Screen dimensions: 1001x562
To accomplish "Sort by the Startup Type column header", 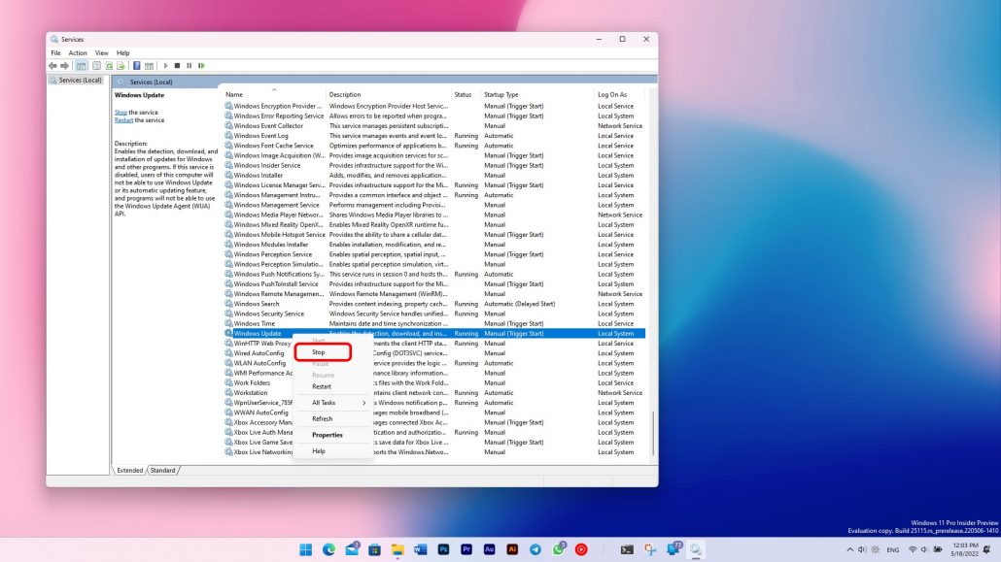I will (x=537, y=94).
